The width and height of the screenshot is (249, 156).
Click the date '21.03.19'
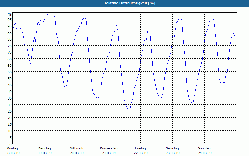tap(109, 153)
